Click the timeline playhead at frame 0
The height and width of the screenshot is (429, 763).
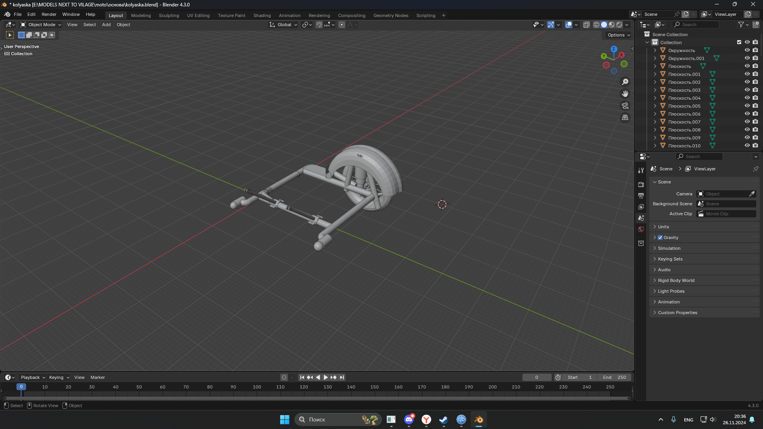[x=21, y=387]
